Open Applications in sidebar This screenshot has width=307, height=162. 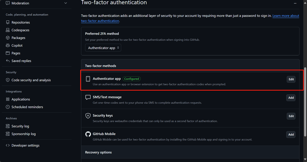point(20,99)
